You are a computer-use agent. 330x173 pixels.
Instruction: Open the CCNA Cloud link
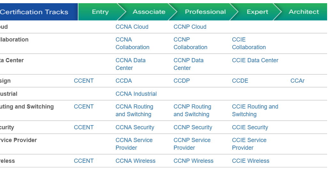tap(132, 27)
